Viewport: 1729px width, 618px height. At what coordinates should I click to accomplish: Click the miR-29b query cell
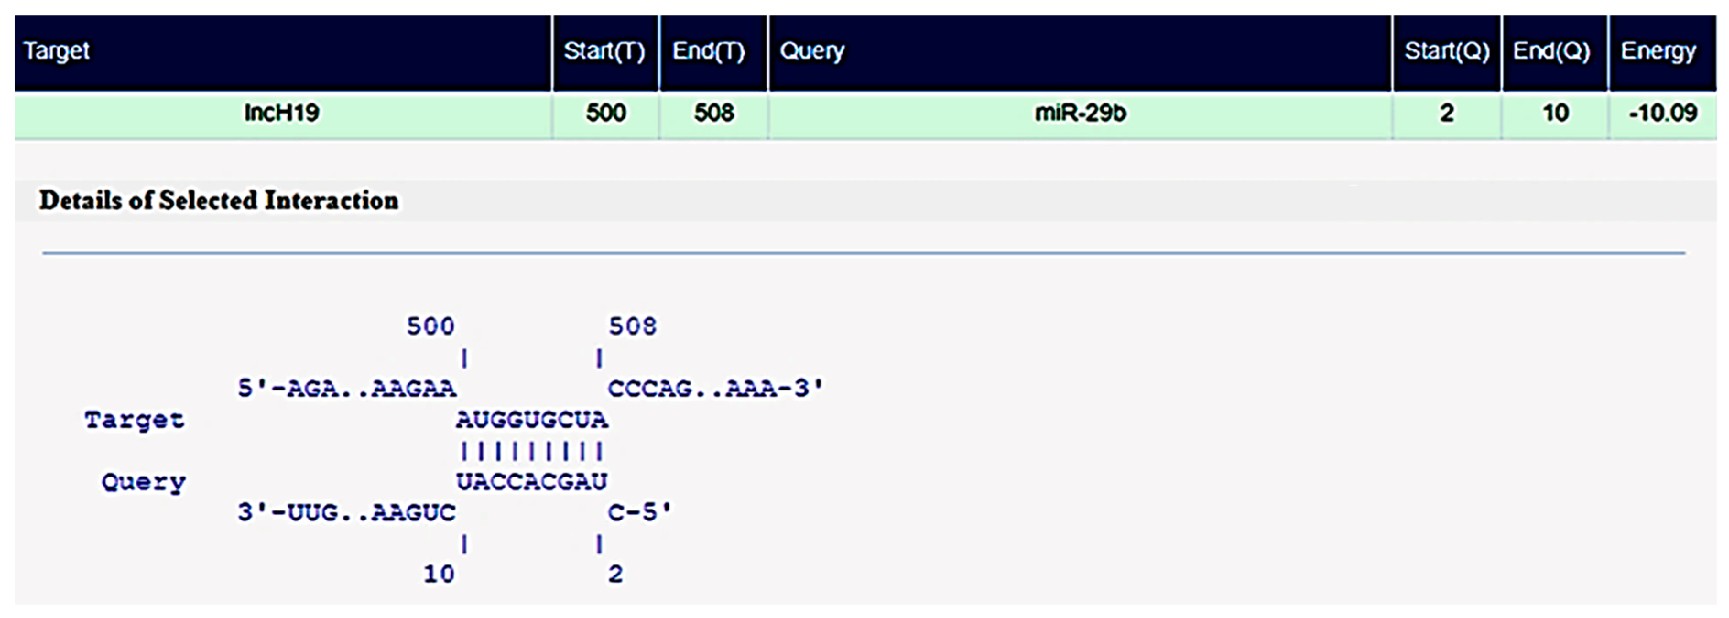coord(1080,113)
